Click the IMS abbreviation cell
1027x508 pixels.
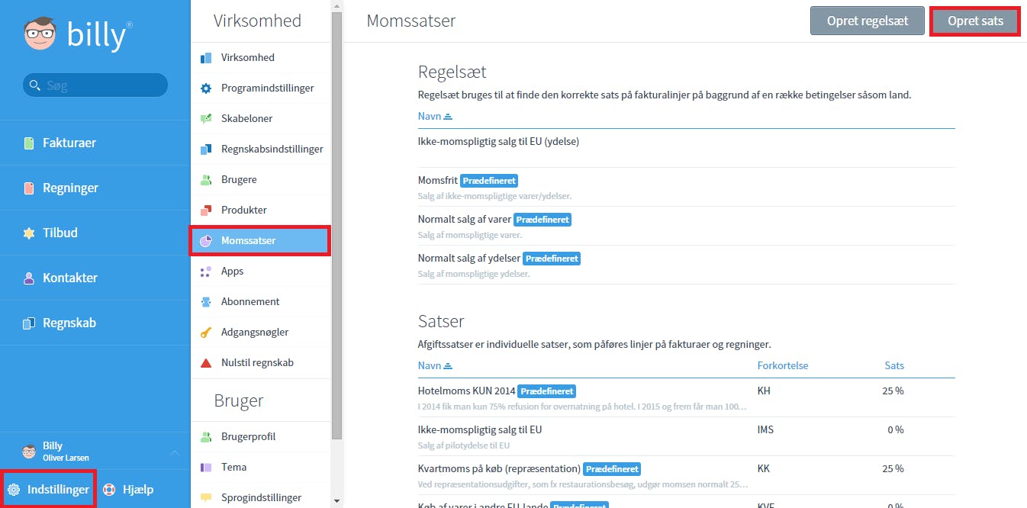[x=765, y=429]
